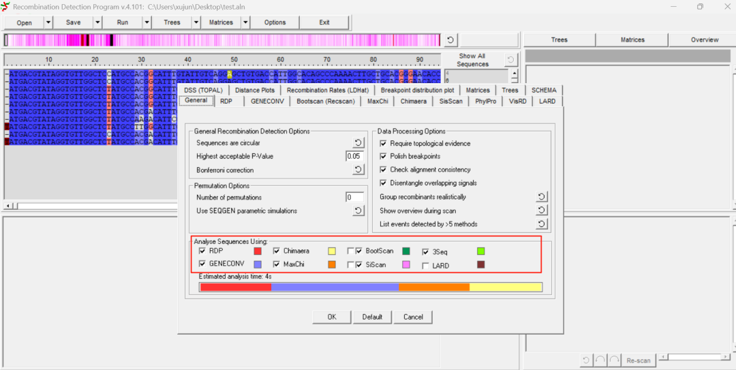Toggle 'List events detected by >5 methods' button

[x=542, y=224]
